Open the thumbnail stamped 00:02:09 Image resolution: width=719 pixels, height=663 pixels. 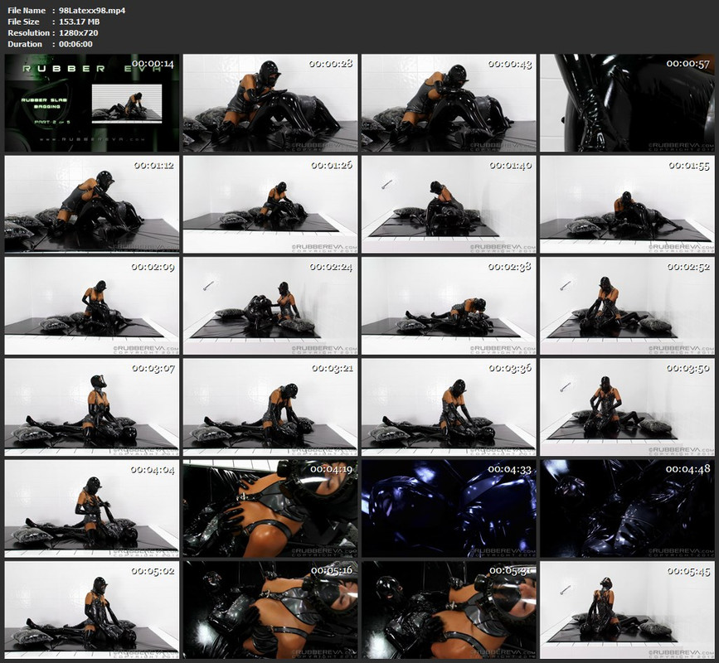92,306
